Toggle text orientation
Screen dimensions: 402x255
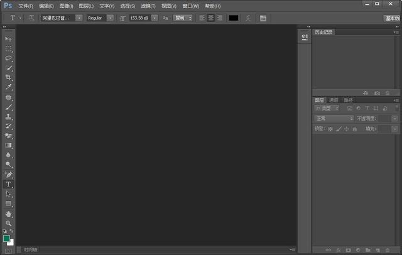(31, 18)
